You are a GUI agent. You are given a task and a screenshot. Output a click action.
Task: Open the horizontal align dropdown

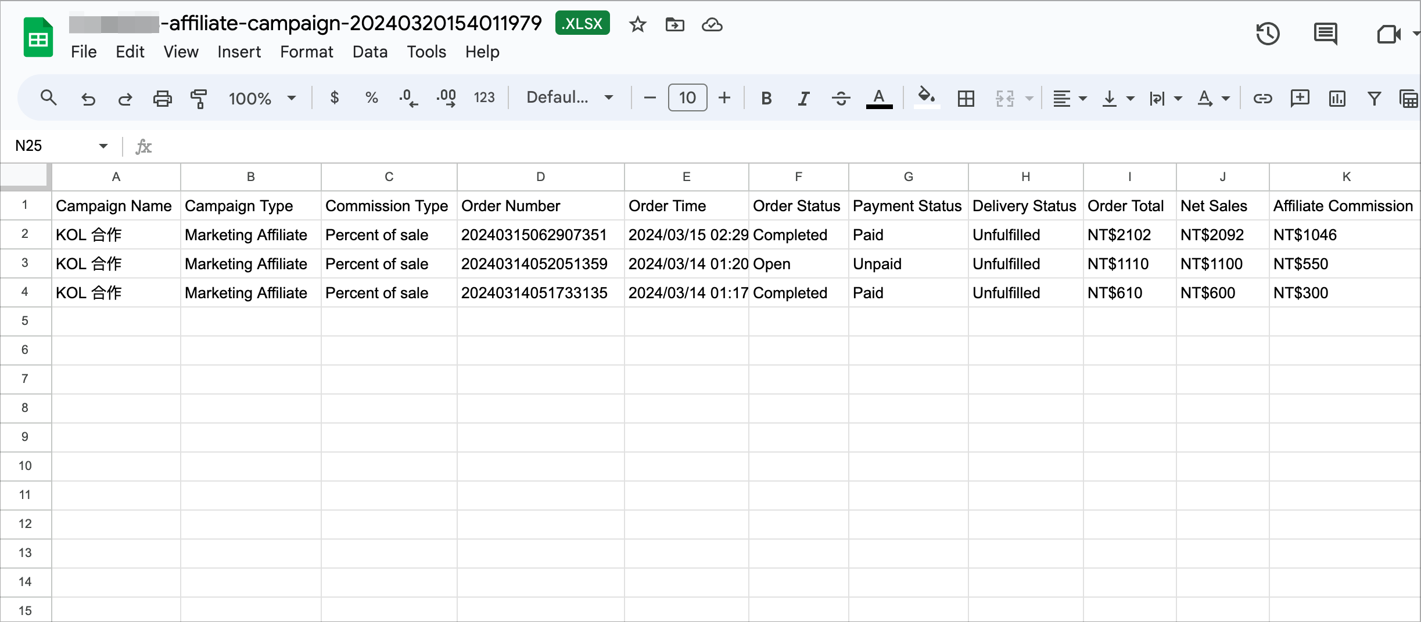(x=1070, y=98)
